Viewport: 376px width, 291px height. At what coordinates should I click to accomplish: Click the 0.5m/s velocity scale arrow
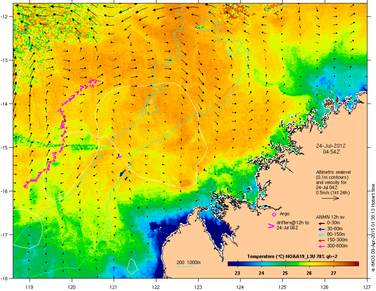tap(330, 198)
